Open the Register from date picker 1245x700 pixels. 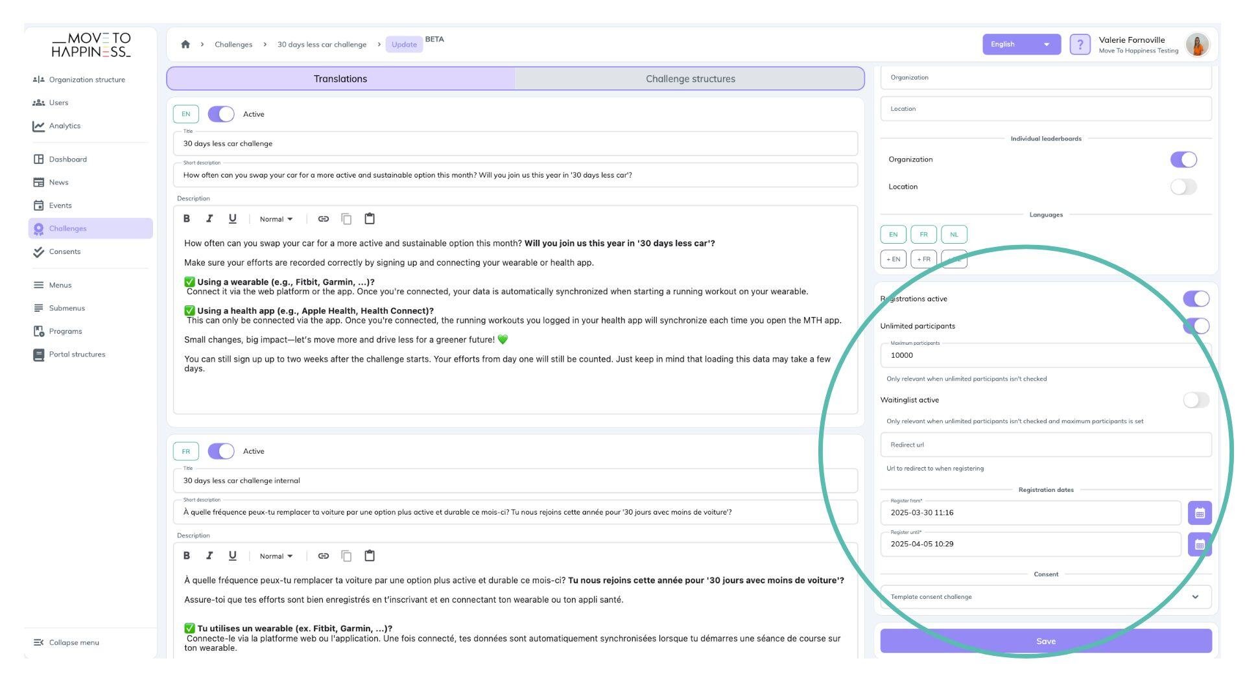(1200, 513)
